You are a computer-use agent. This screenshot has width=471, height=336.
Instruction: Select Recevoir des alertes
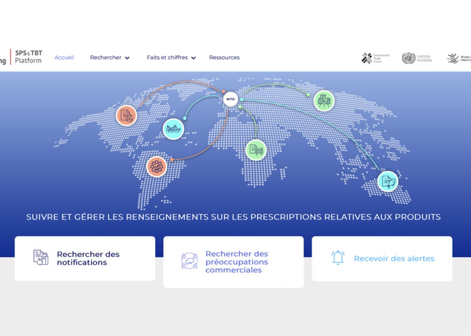click(394, 258)
